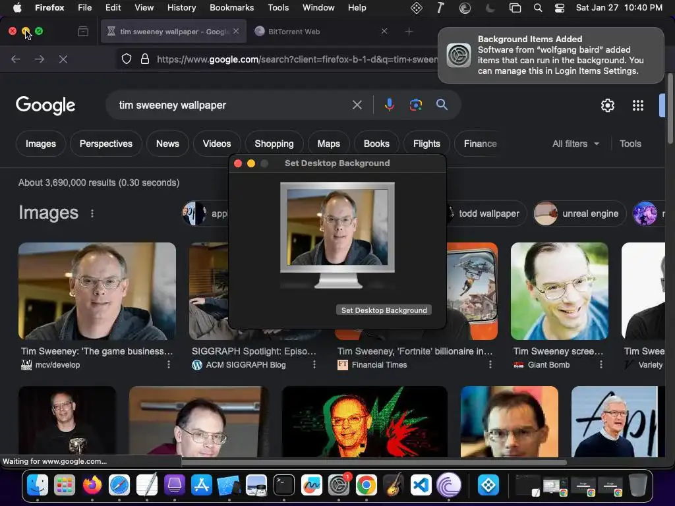Select the Flights filter chip
Viewport: 675px width, 506px height.
[426, 144]
